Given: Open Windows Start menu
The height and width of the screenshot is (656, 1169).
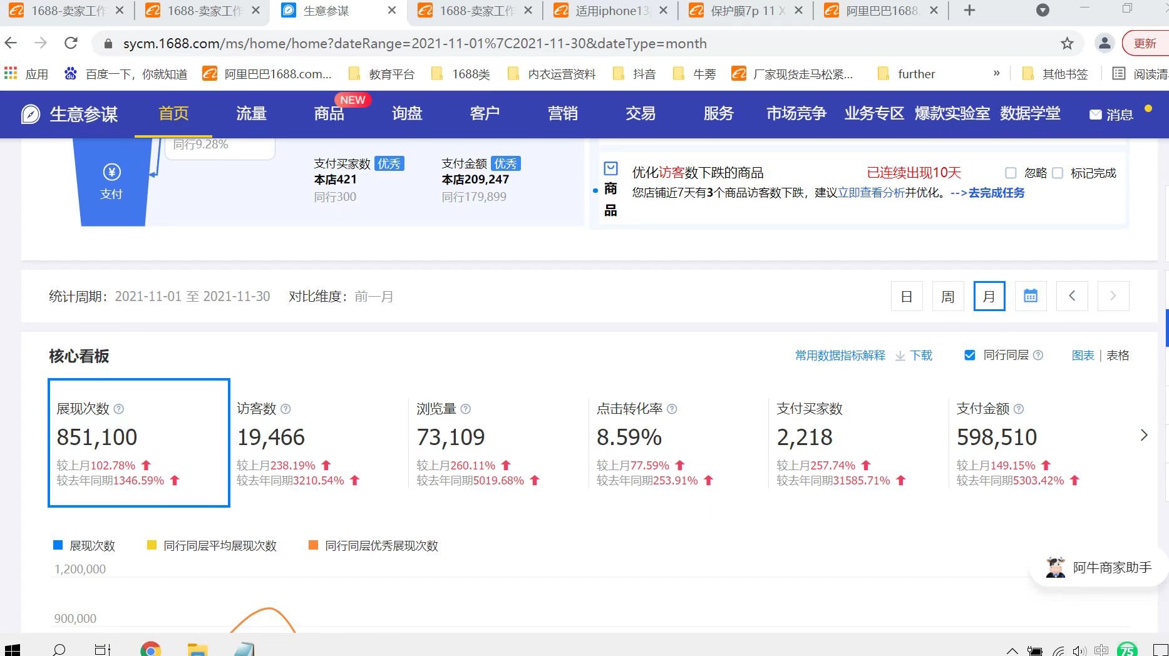Looking at the screenshot, I should point(12,650).
